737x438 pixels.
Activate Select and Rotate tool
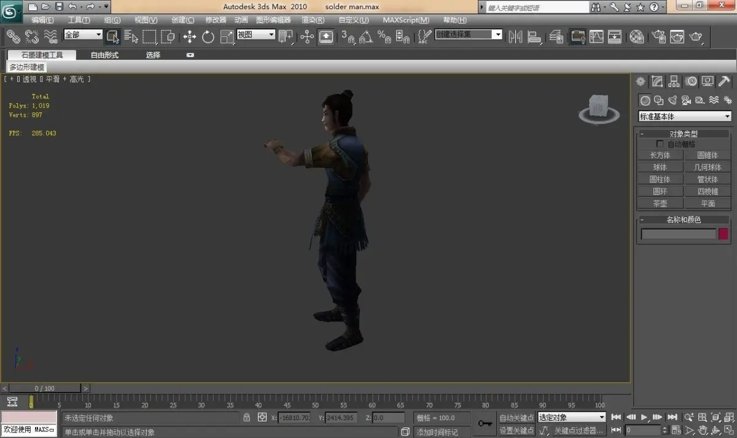208,36
